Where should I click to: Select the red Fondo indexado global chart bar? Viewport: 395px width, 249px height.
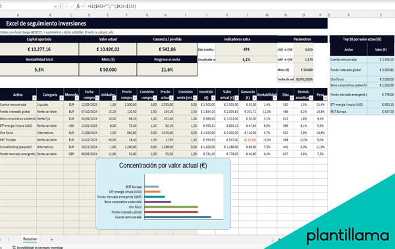point(171,212)
